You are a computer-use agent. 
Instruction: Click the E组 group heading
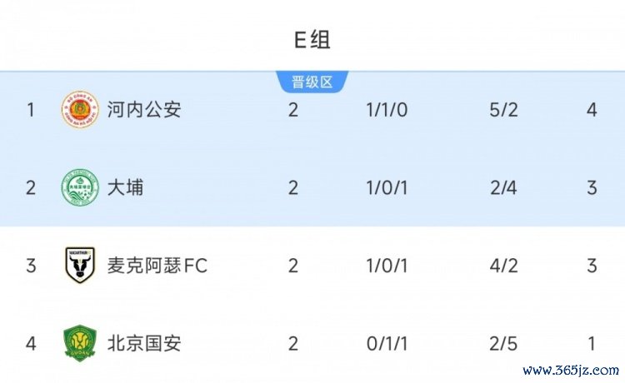312,39
